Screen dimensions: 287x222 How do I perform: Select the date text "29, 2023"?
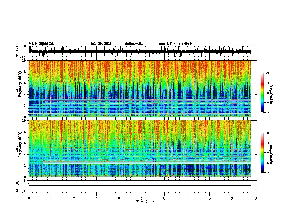coord(105,44)
